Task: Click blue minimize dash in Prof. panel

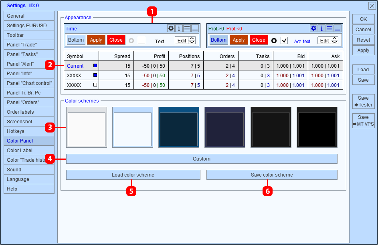Action: 338,28
